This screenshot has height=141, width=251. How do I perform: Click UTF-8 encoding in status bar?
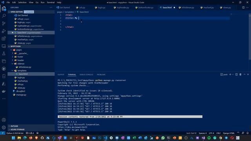coord(211,133)
